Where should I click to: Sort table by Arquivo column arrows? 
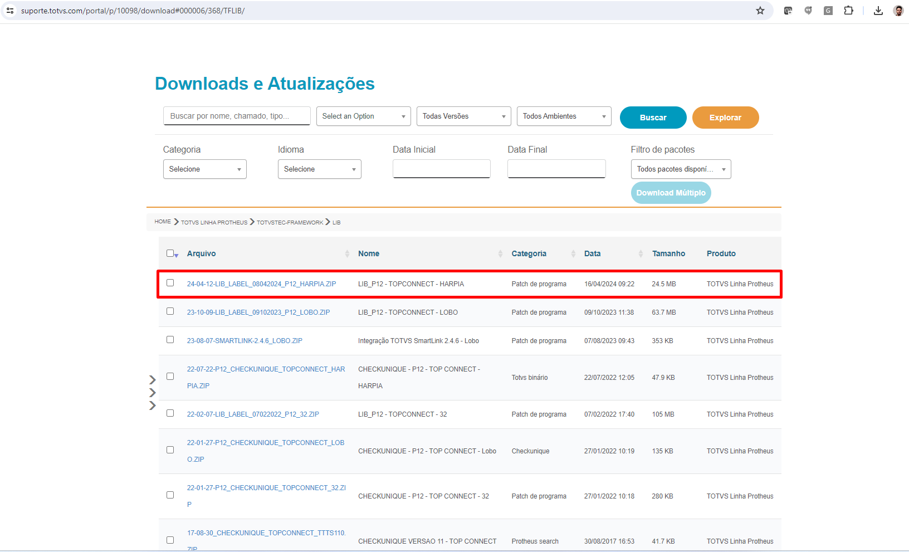tap(347, 253)
